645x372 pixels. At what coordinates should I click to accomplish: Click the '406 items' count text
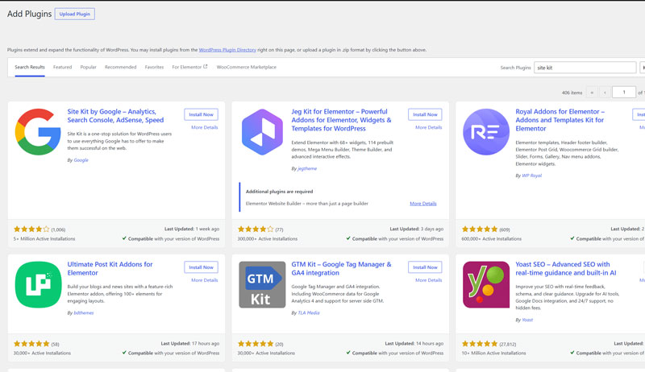pos(572,93)
